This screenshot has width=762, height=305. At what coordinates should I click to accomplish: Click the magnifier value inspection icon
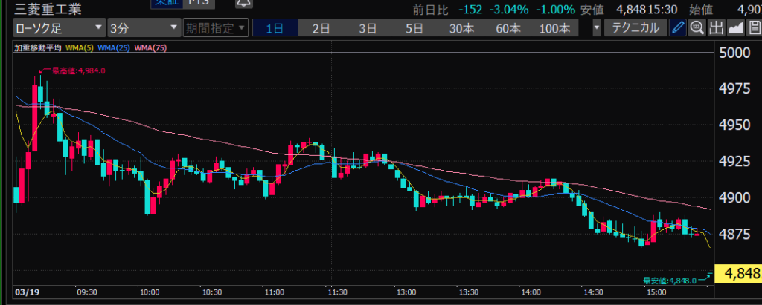(697, 29)
